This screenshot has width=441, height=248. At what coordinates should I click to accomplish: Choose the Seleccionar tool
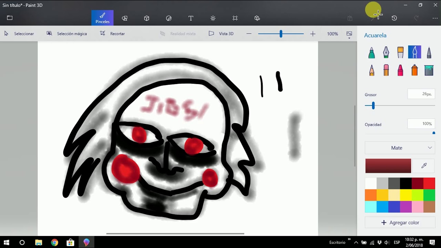click(19, 34)
